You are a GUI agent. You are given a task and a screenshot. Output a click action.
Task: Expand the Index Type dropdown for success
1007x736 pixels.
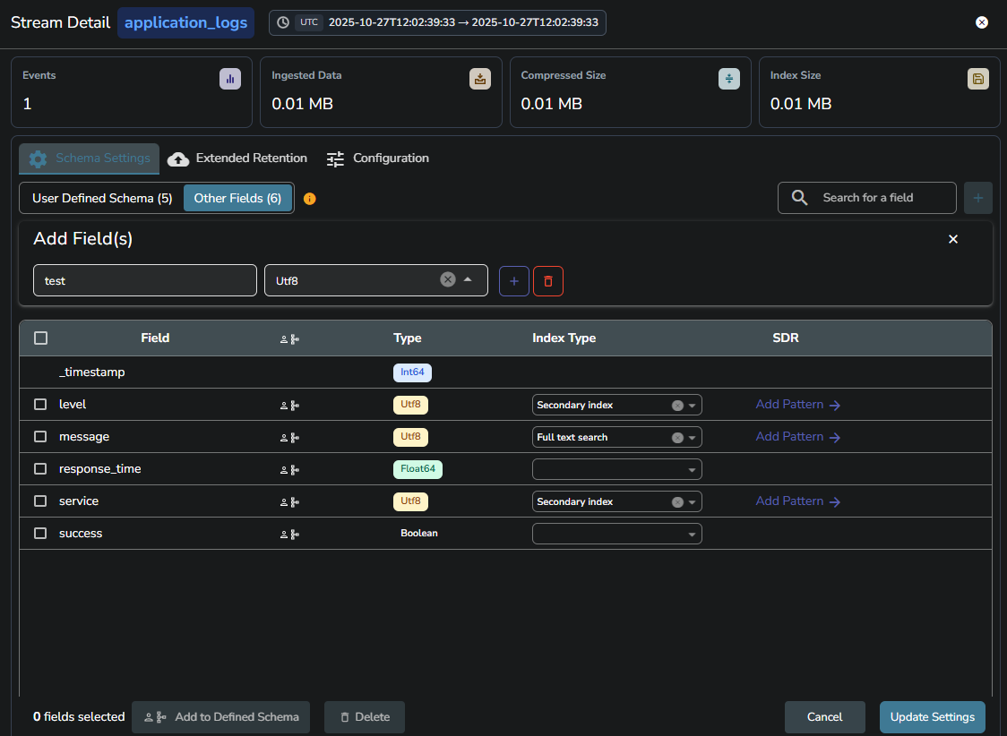click(x=616, y=534)
